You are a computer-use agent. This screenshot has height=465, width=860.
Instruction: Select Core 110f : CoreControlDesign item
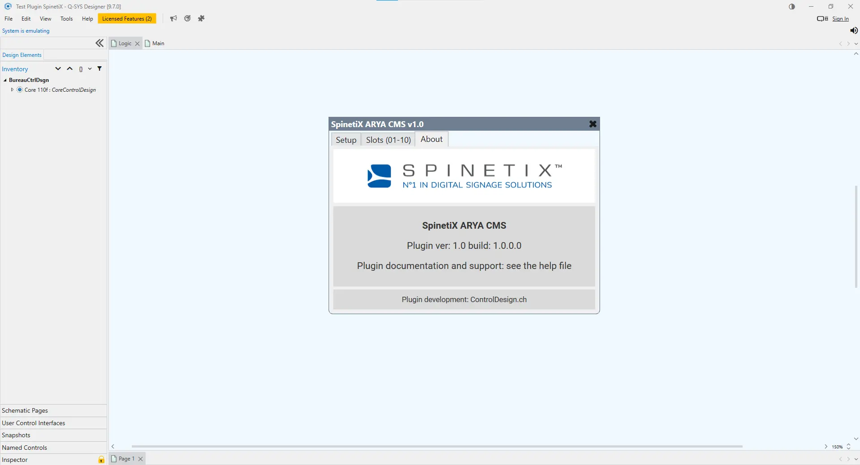(60, 90)
